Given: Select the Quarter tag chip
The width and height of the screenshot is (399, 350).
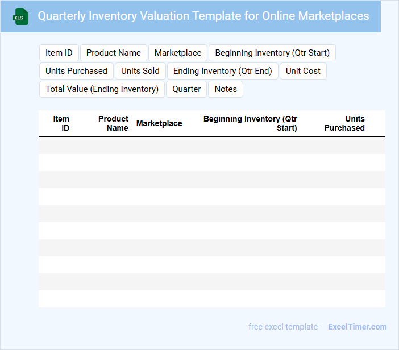Looking at the screenshot, I should [186, 89].
